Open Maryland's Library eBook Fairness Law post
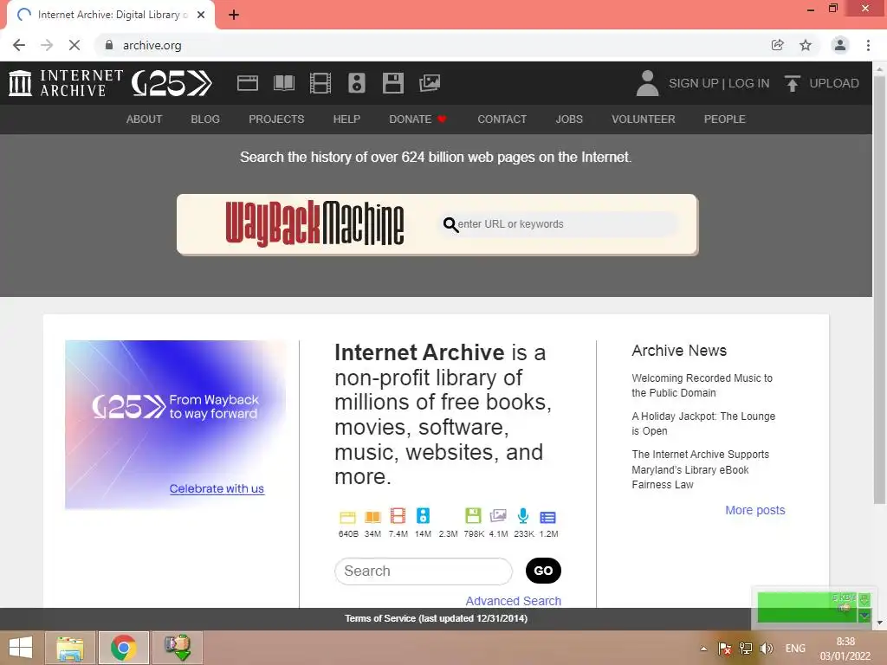This screenshot has width=887, height=665. click(x=700, y=469)
